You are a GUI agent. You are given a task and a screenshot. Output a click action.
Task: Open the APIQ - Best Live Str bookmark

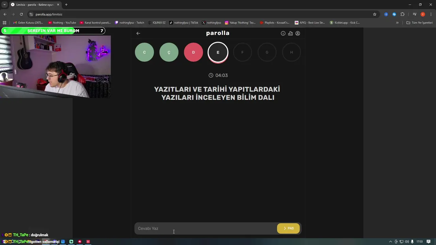[310, 23]
